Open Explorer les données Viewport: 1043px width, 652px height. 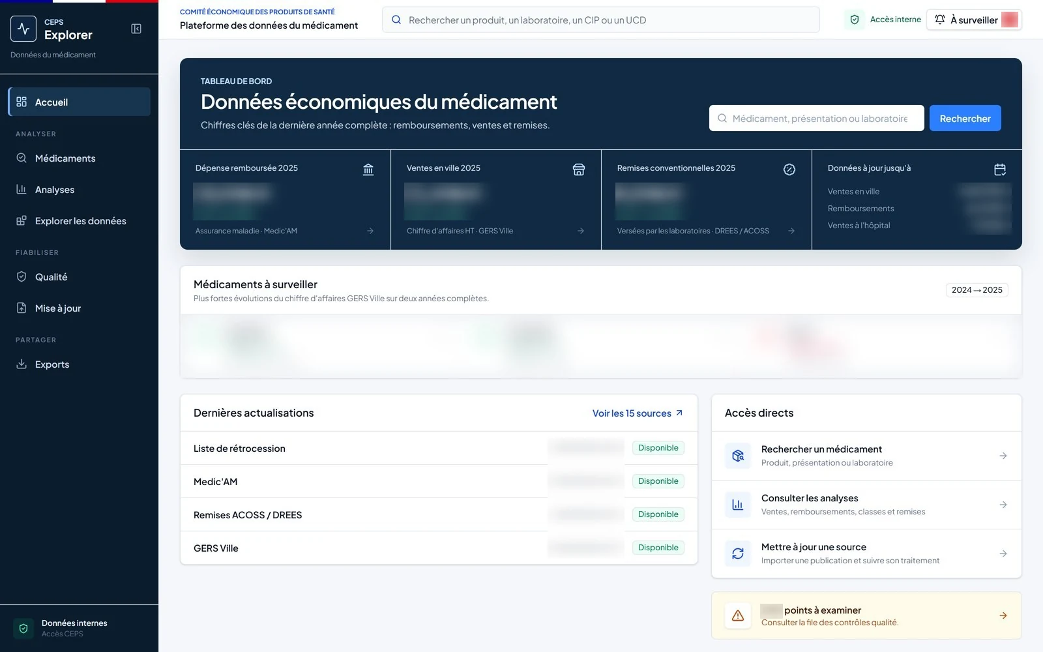[79, 221]
